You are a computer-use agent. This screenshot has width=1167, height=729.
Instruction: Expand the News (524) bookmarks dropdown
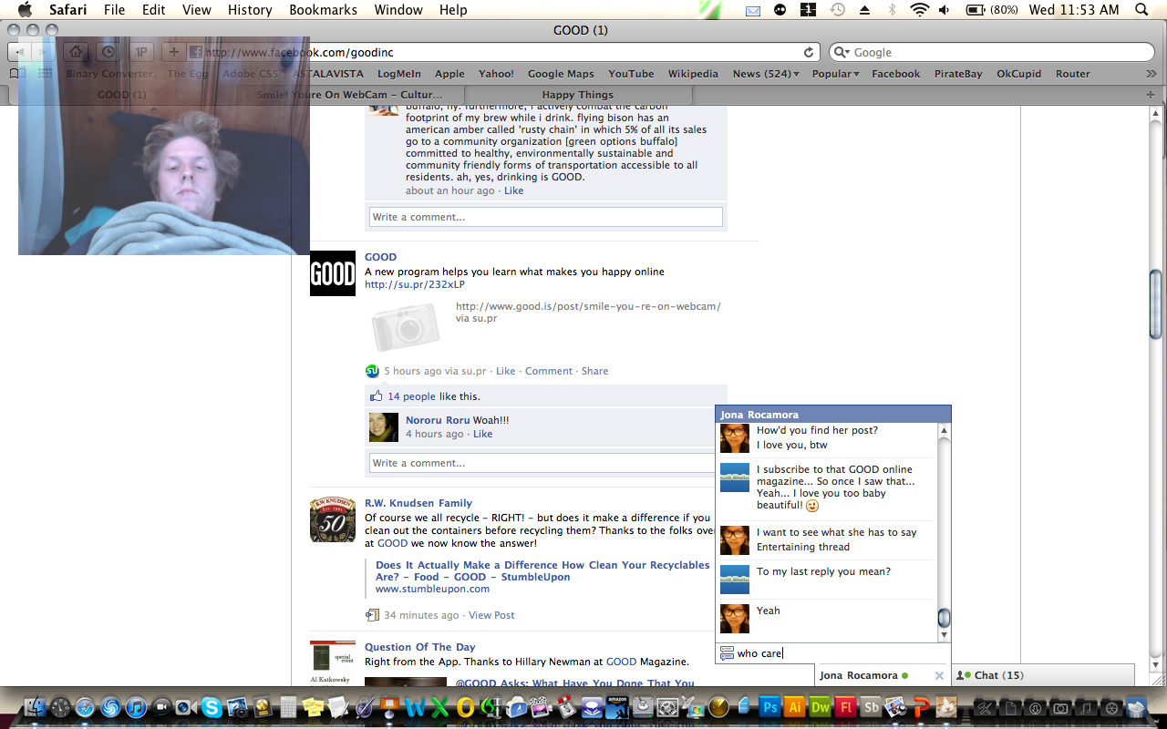point(766,74)
